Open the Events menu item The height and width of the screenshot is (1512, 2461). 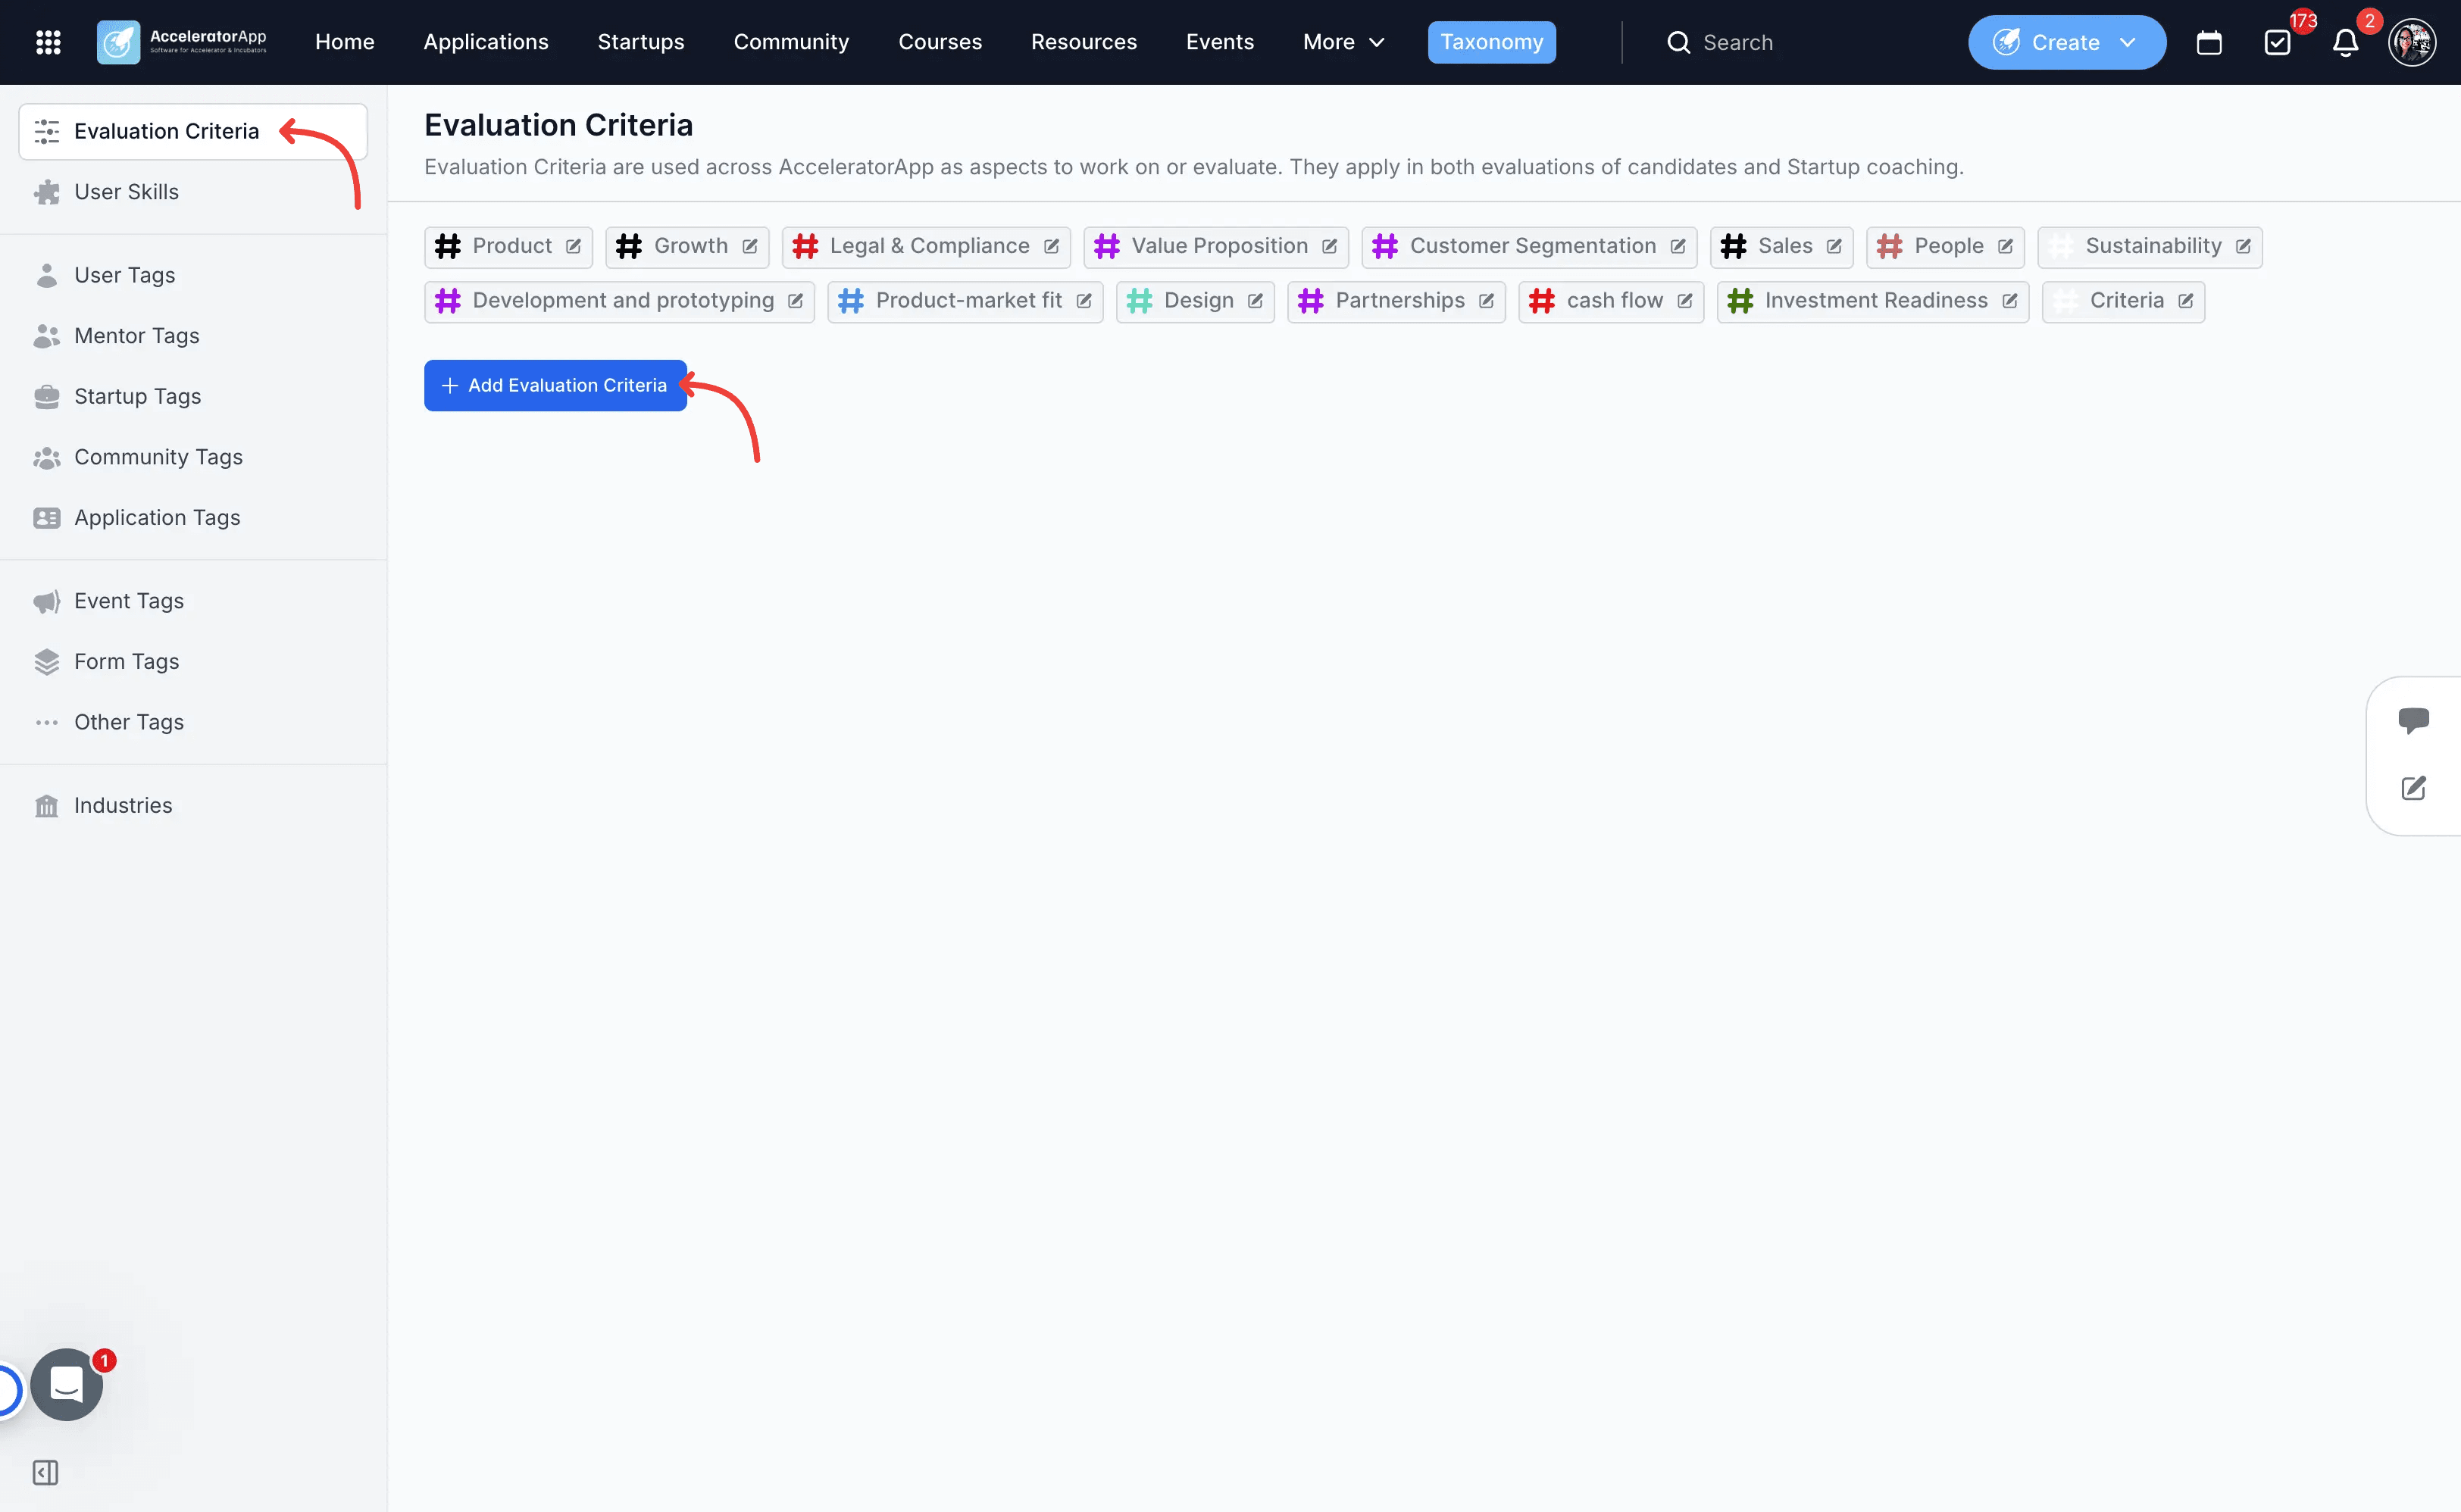1219,42
